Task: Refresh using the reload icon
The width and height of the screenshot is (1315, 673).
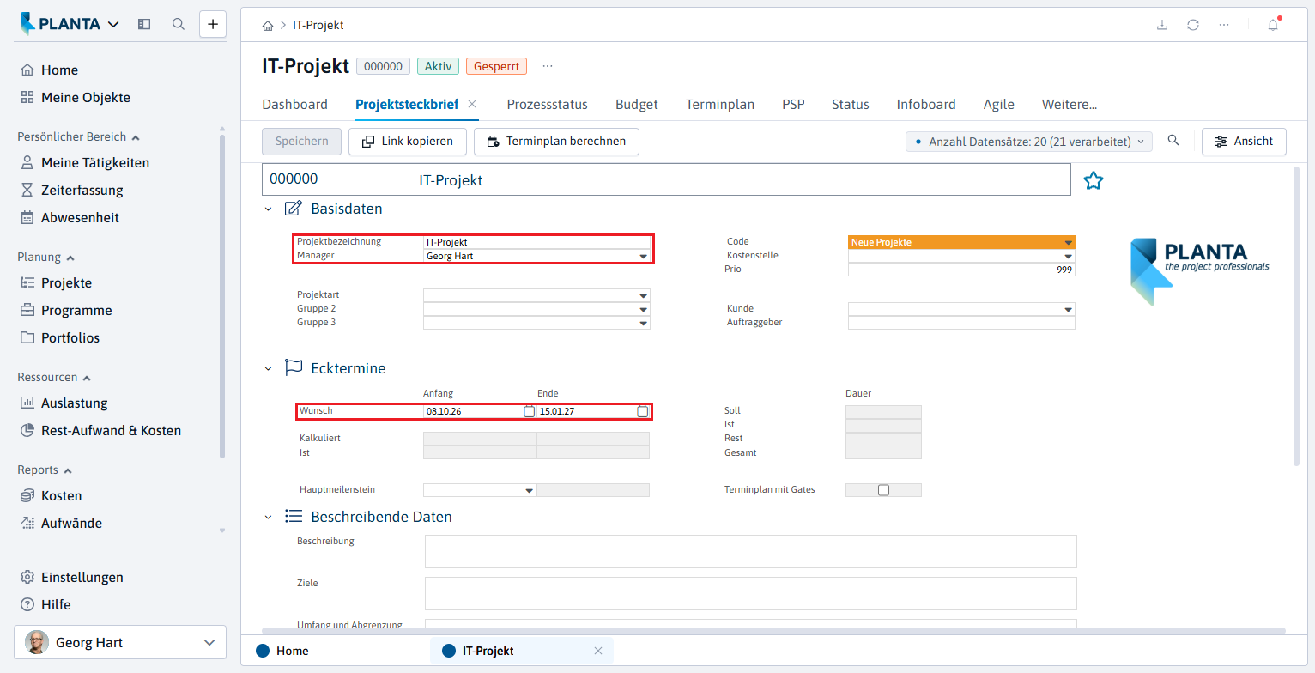Action: (1193, 25)
